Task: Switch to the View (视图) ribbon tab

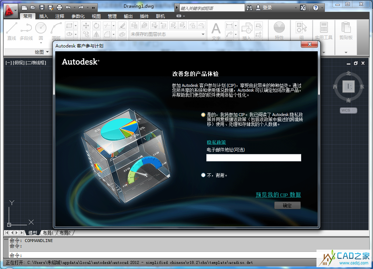Action: 96,16
